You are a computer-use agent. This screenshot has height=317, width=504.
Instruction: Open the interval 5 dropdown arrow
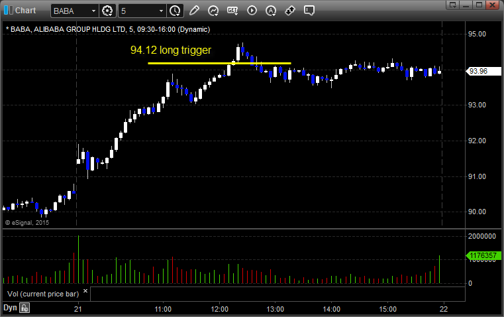pos(162,11)
